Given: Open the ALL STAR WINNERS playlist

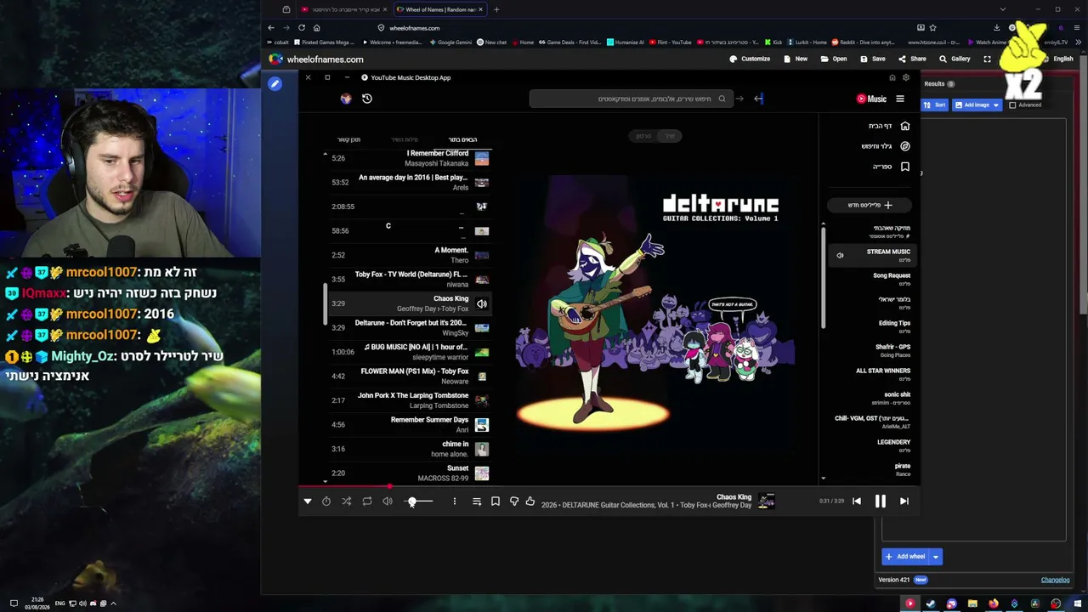Looking at the screenshot, I should tap(883, 374).
